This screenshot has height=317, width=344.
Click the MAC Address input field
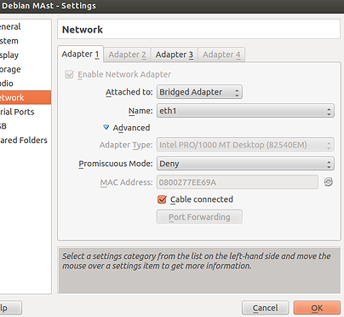click(x=238, y=182)
